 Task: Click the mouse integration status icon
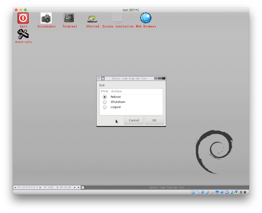[232, 192]
